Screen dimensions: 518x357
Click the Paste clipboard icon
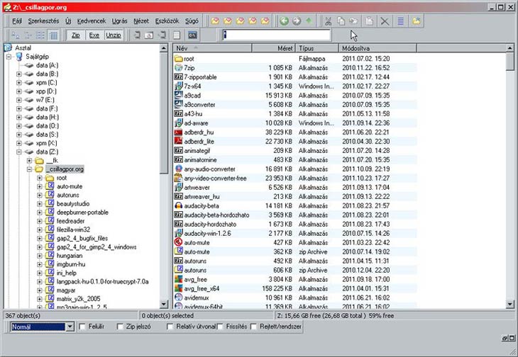pyautogui.click(x=369, y=21)
